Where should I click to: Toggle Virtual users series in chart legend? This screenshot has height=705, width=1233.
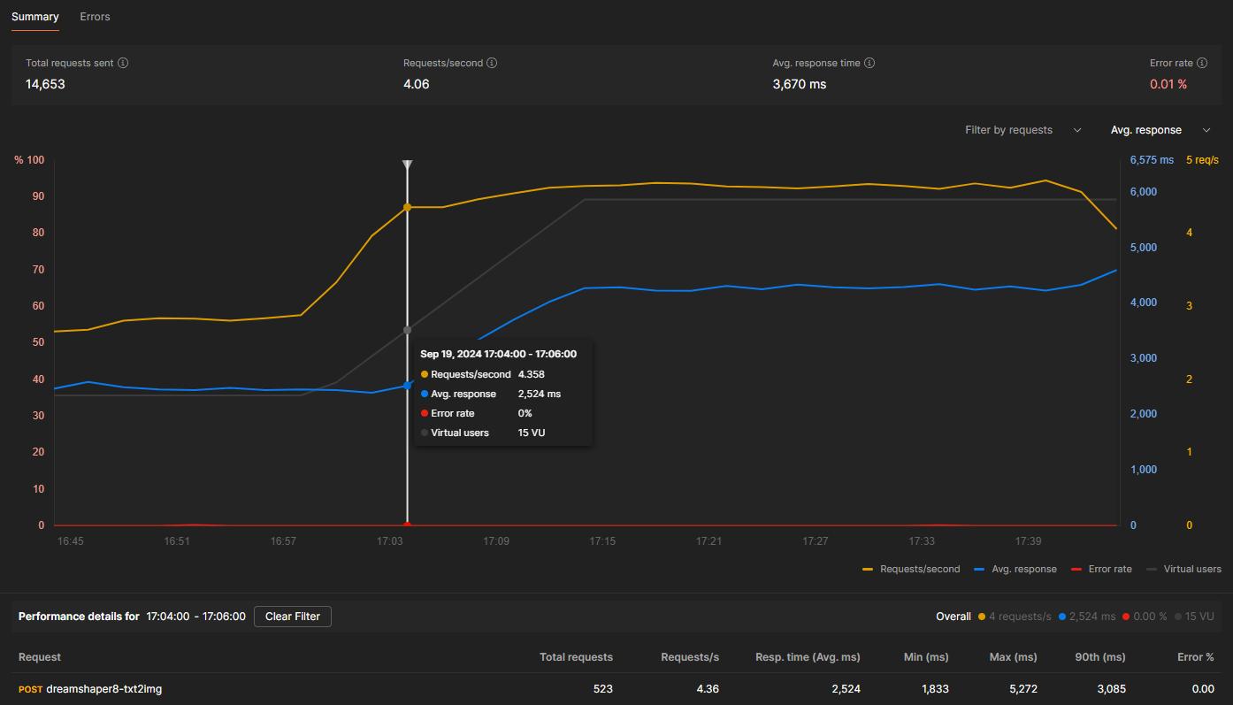coord(1183,570)
